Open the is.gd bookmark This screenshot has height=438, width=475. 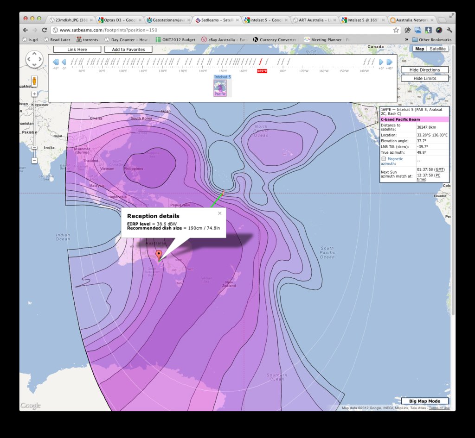(x=30, y=40)
